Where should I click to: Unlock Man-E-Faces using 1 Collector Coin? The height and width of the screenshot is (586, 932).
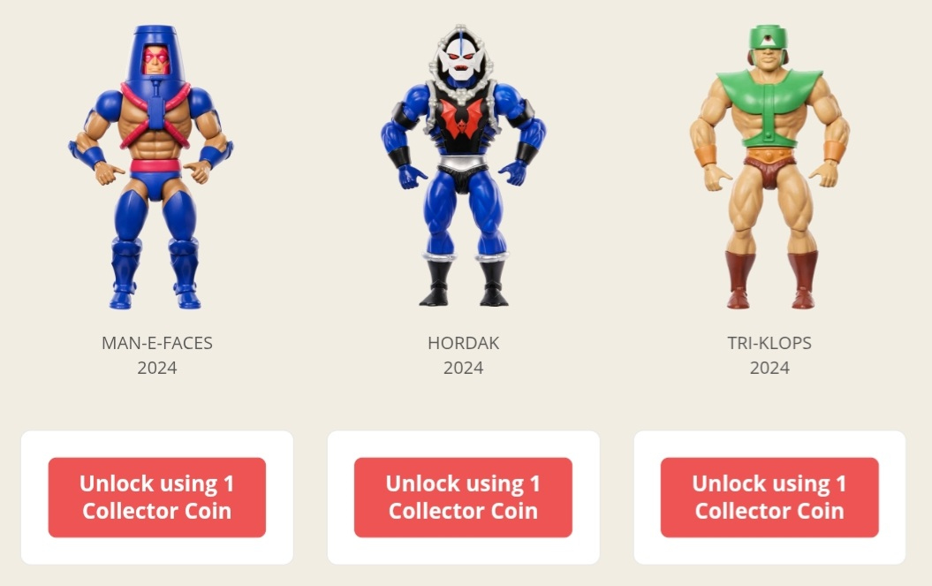click(x=157, y=498)
